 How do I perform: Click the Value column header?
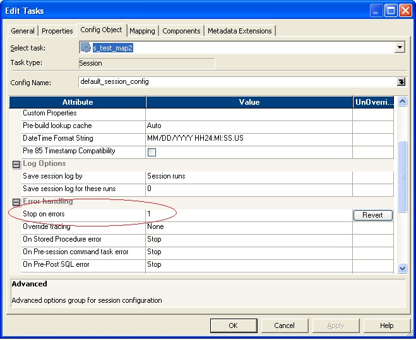point(249,102)
